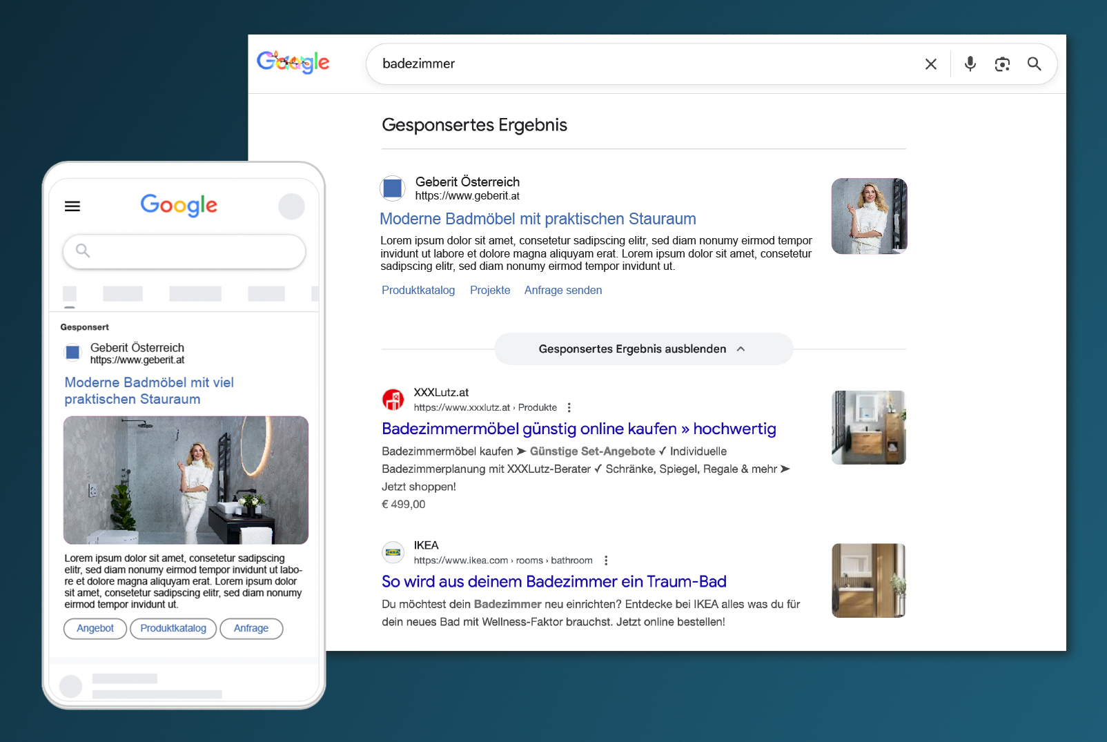Click the 'https://www.xxxlutz.at › Produkte' breadcrumb
Screen dimensions: 1107x742
click(x=485, y=408)
